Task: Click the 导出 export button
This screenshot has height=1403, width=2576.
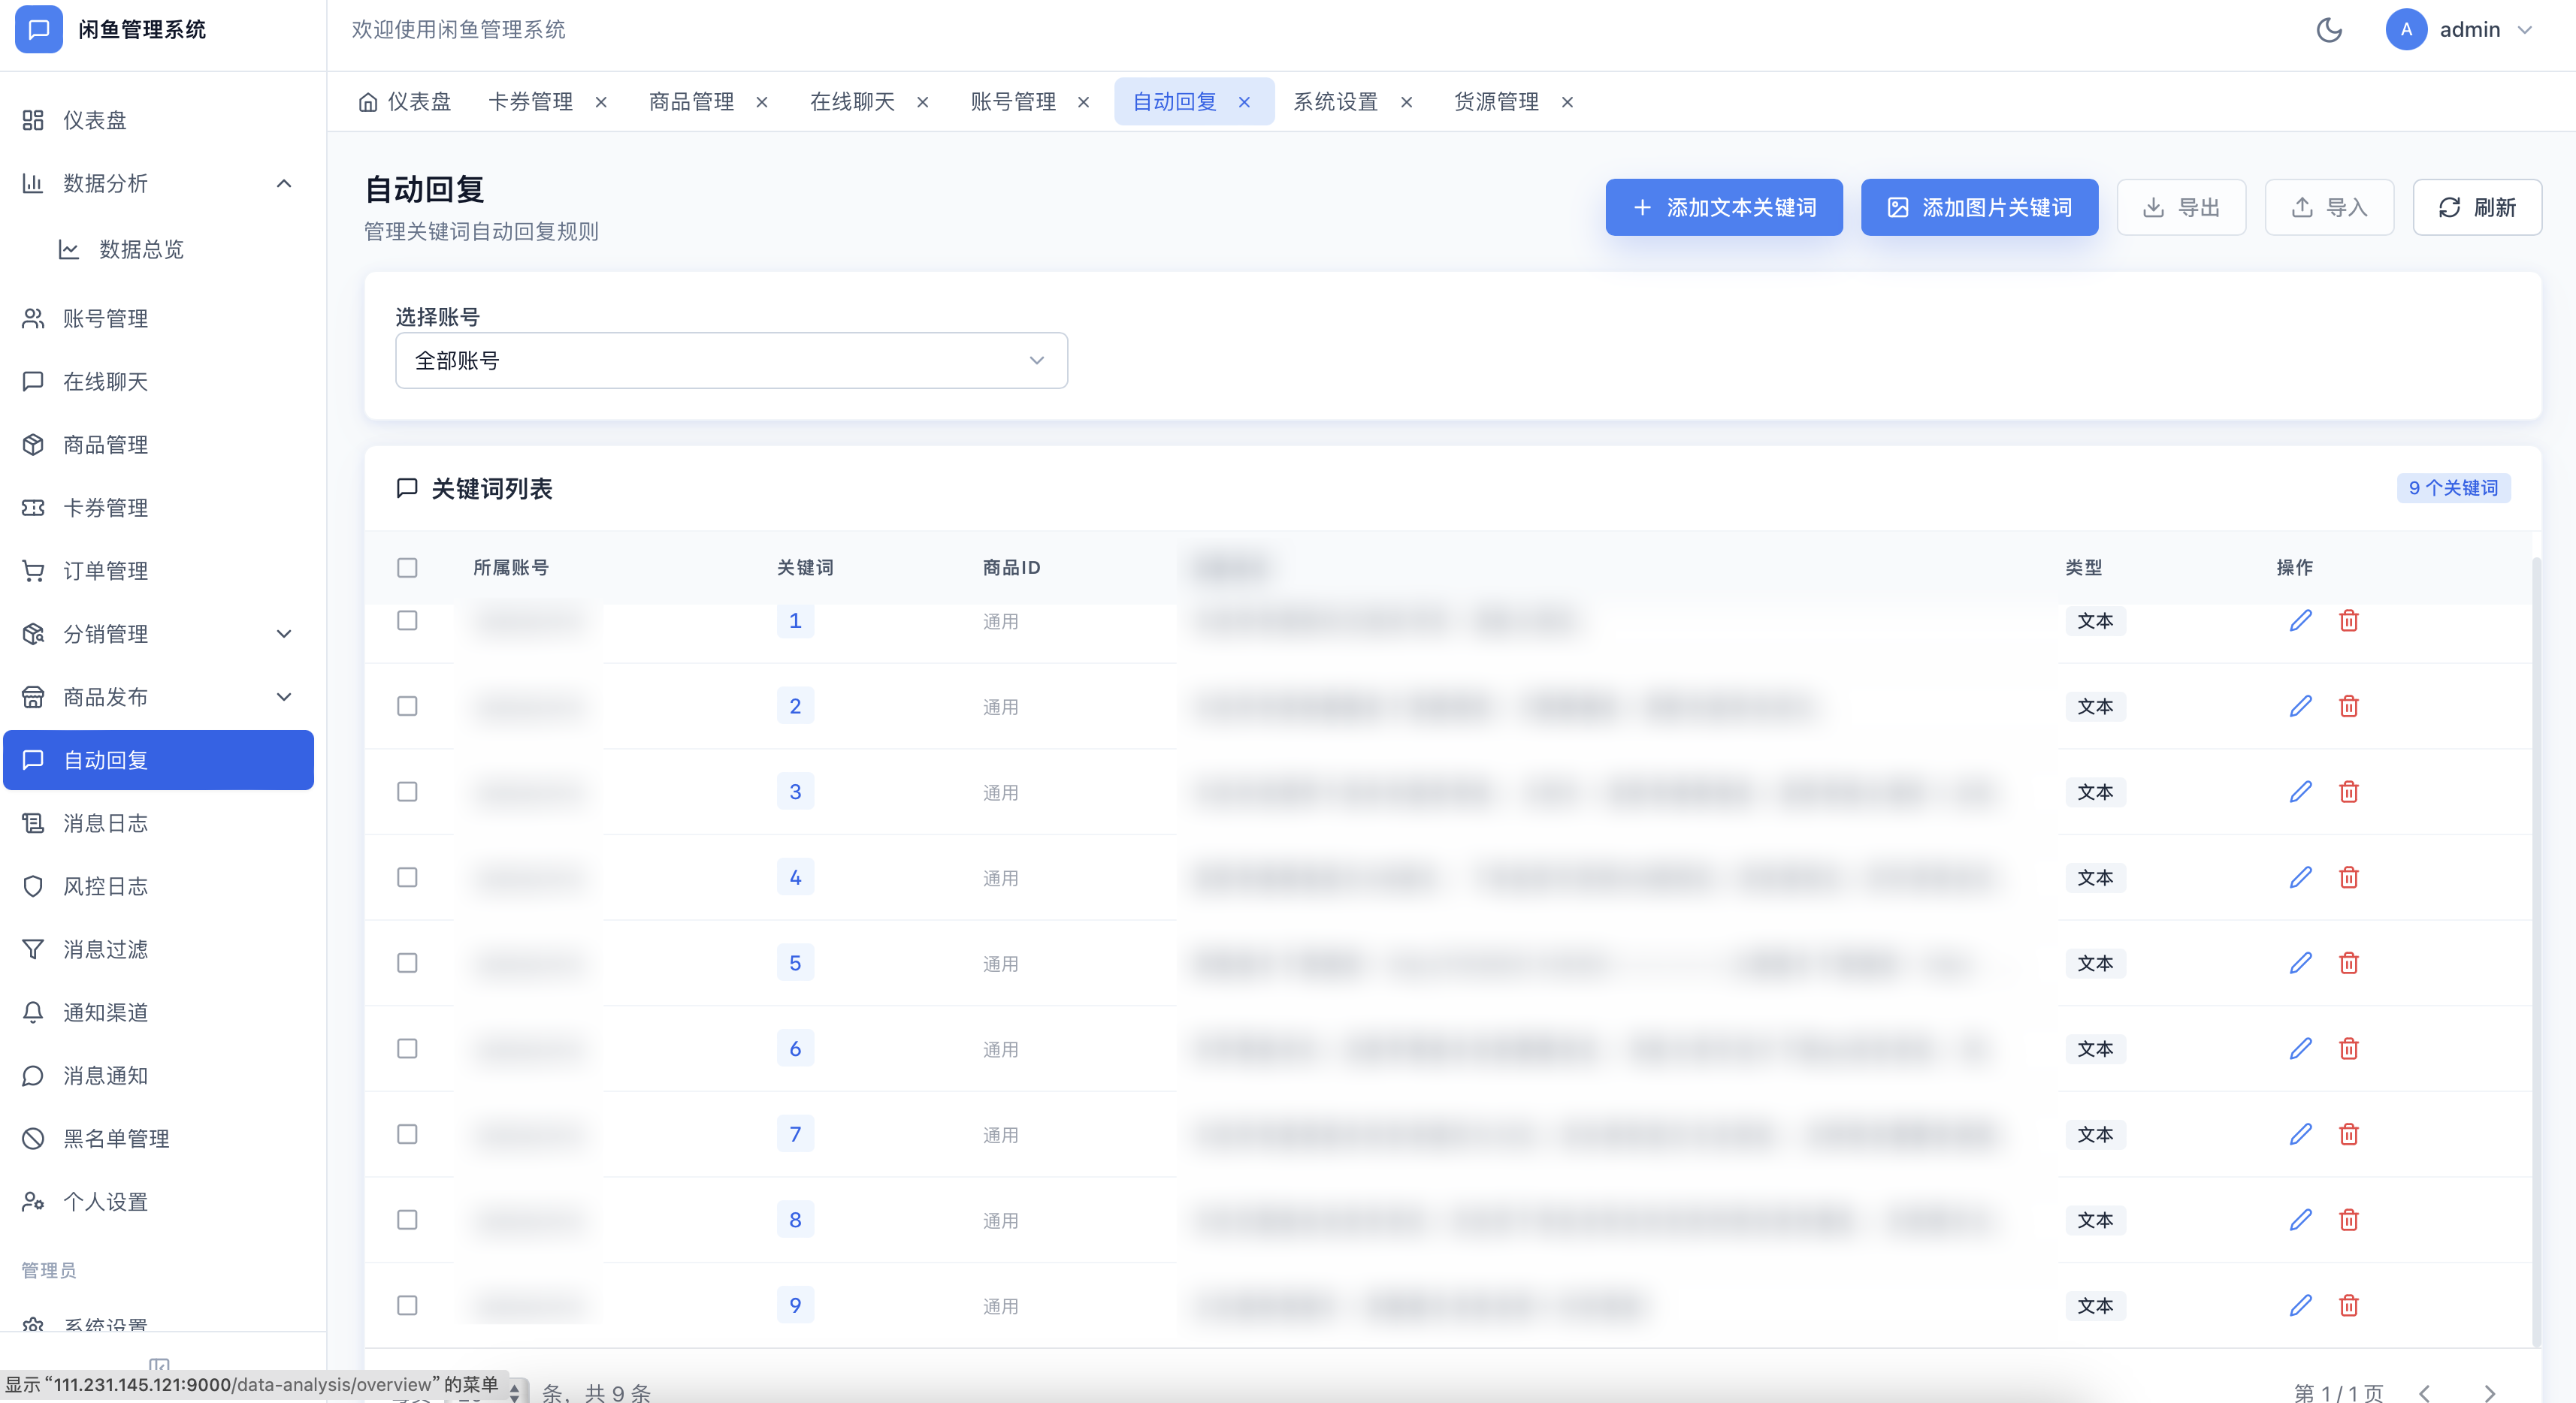Action: pos(2181,208)
